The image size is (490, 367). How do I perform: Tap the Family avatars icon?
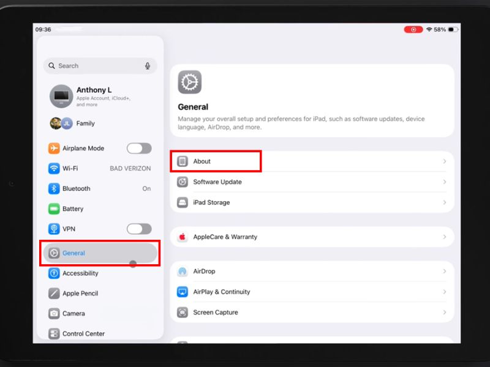tap(61, 124)
